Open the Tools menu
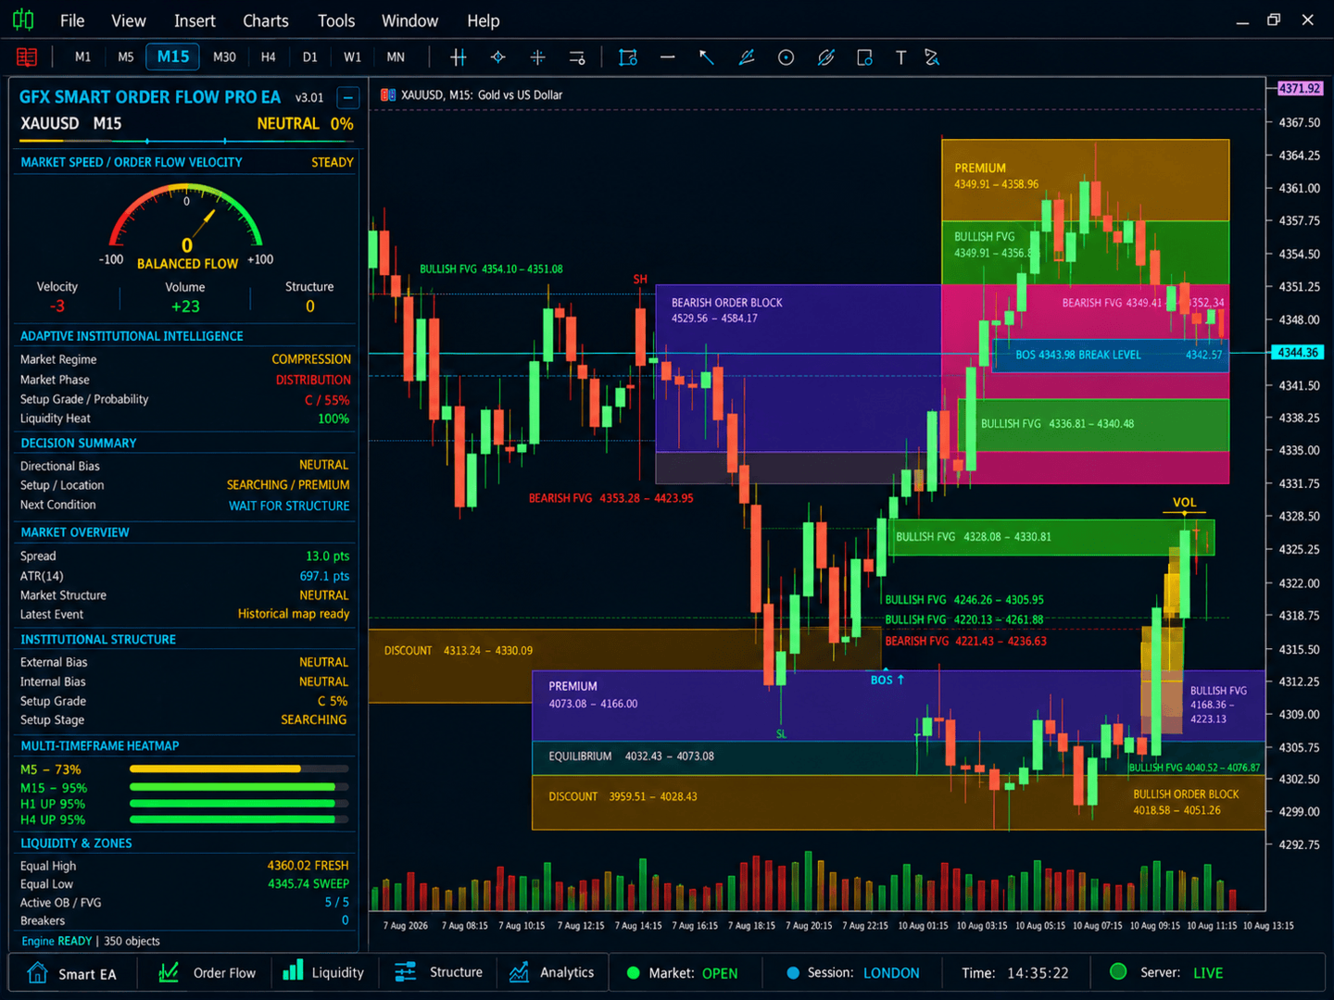Image resolution: width=1334 pixels, height=1000 pixels. pos(336,20)
